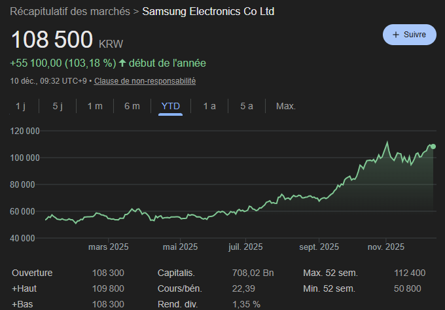The width and height of the screenshot is (445, 310).
Task: Select the YTD tab
Action: (170, 106)
